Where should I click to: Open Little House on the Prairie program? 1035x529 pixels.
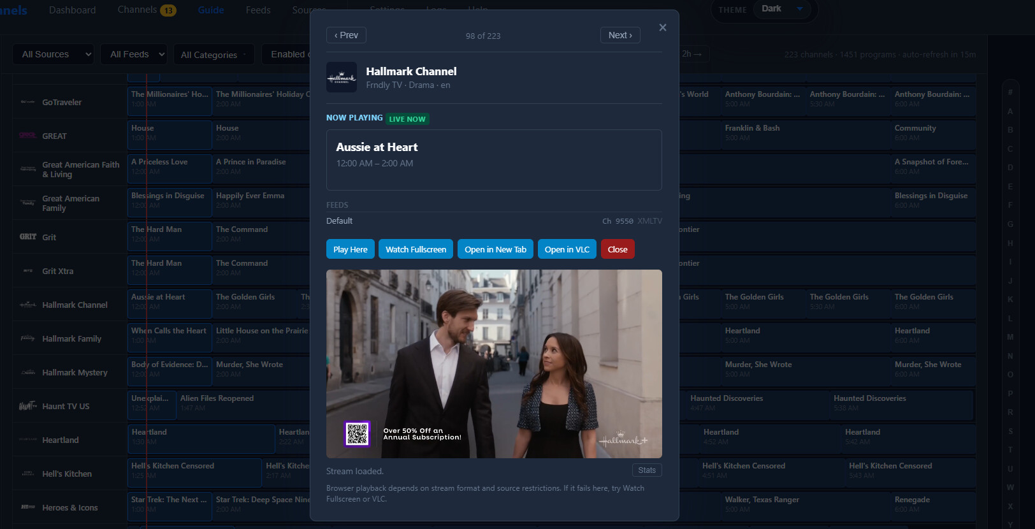click(x=262, y=338)
